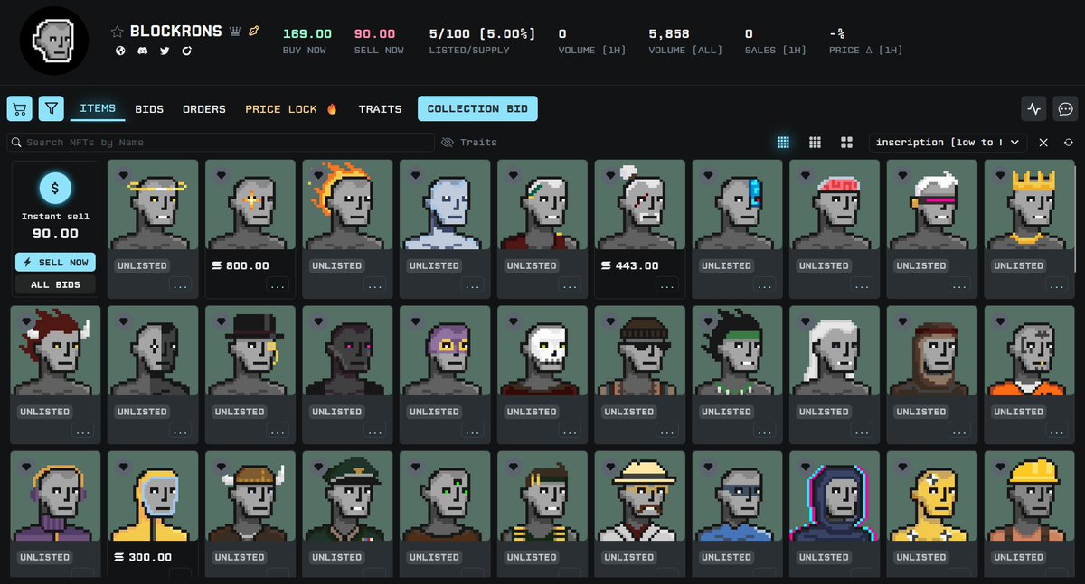Click the magnifier icon in search bar

coord(17,143)
